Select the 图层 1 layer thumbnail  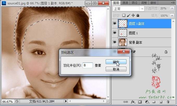point(123,33)
